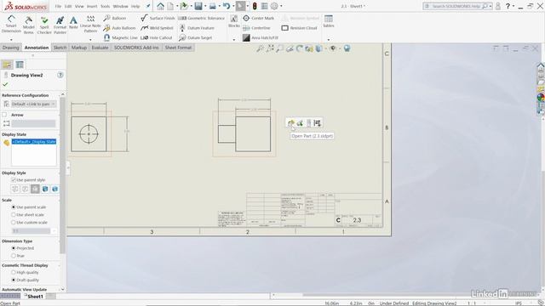Select the Magnetic Line tool

(x=121, y=37)
